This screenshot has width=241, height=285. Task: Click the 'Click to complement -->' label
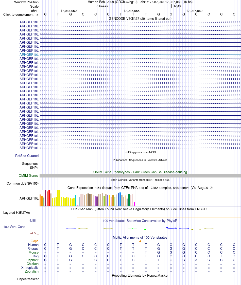click(x=21, y=15)
